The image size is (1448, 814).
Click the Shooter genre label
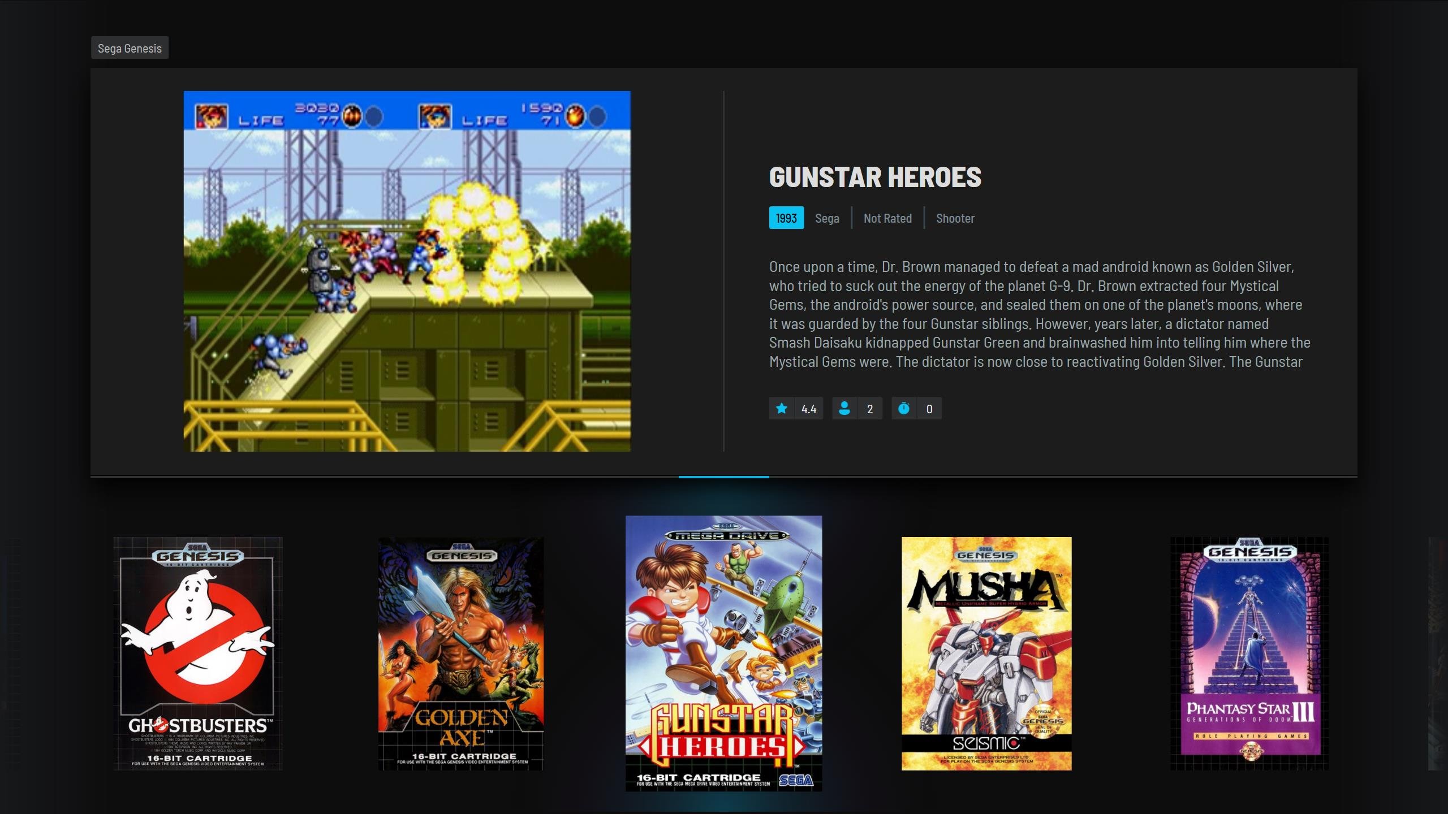[x=955, y=218]
